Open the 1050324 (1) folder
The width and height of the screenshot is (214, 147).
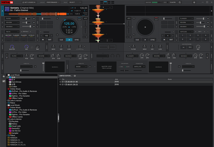tap(14, 140)
